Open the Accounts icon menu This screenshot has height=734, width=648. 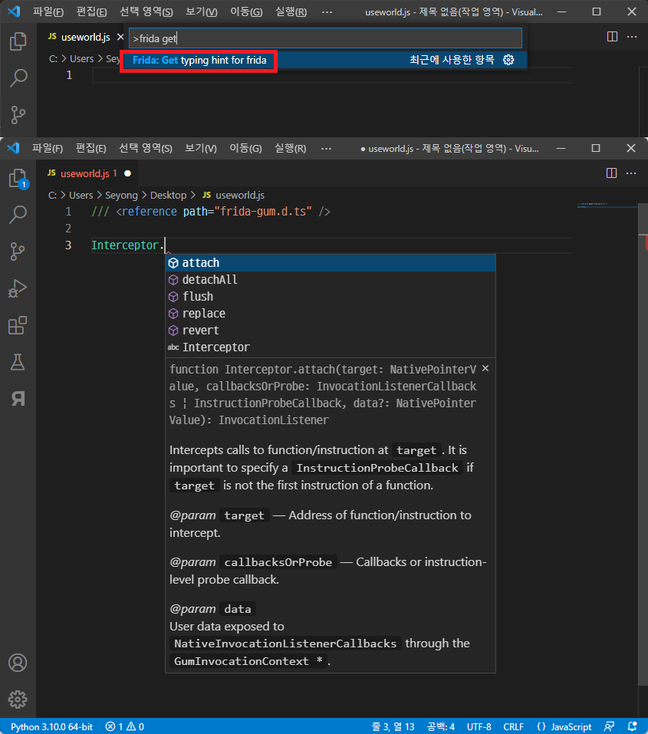click(18, 663)
